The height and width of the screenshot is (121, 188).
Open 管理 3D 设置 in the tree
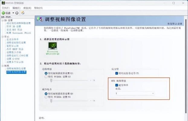tap(14, 26)
